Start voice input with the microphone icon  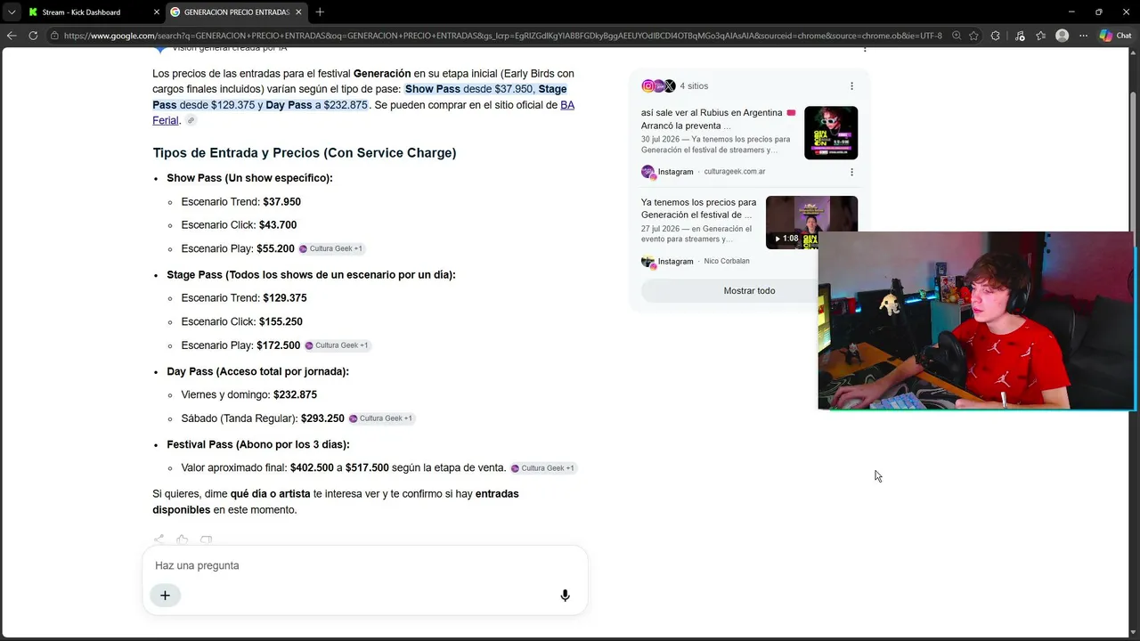[565, 596]
